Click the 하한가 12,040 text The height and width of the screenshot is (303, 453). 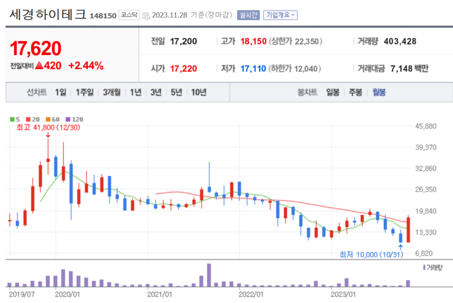[295, 69]
